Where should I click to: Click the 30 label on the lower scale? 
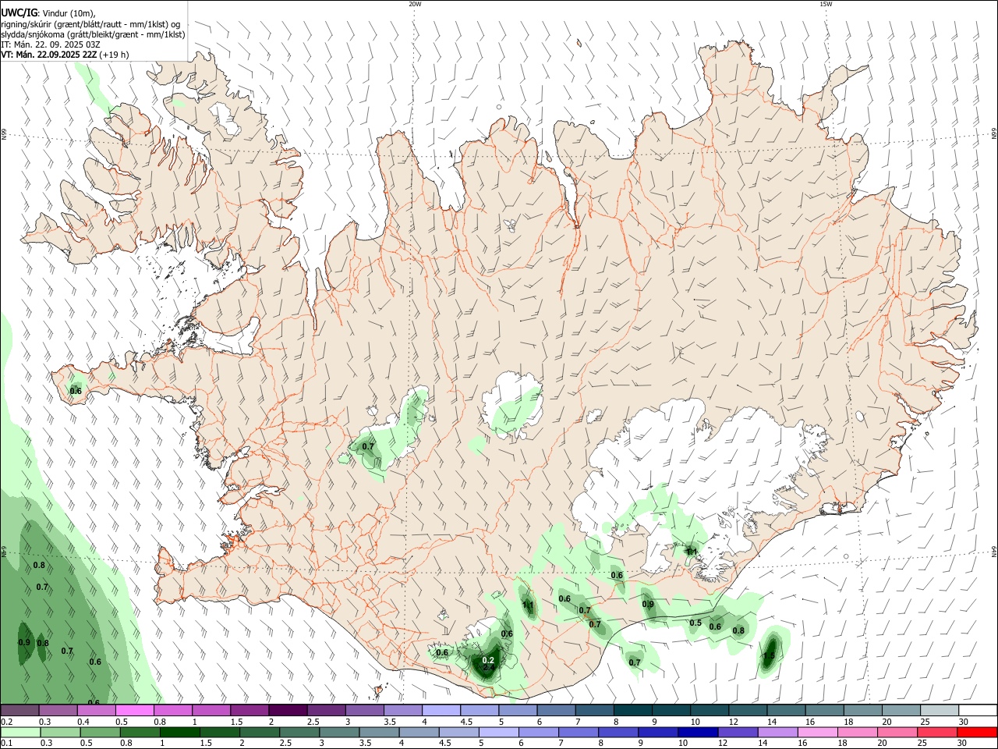961,744
